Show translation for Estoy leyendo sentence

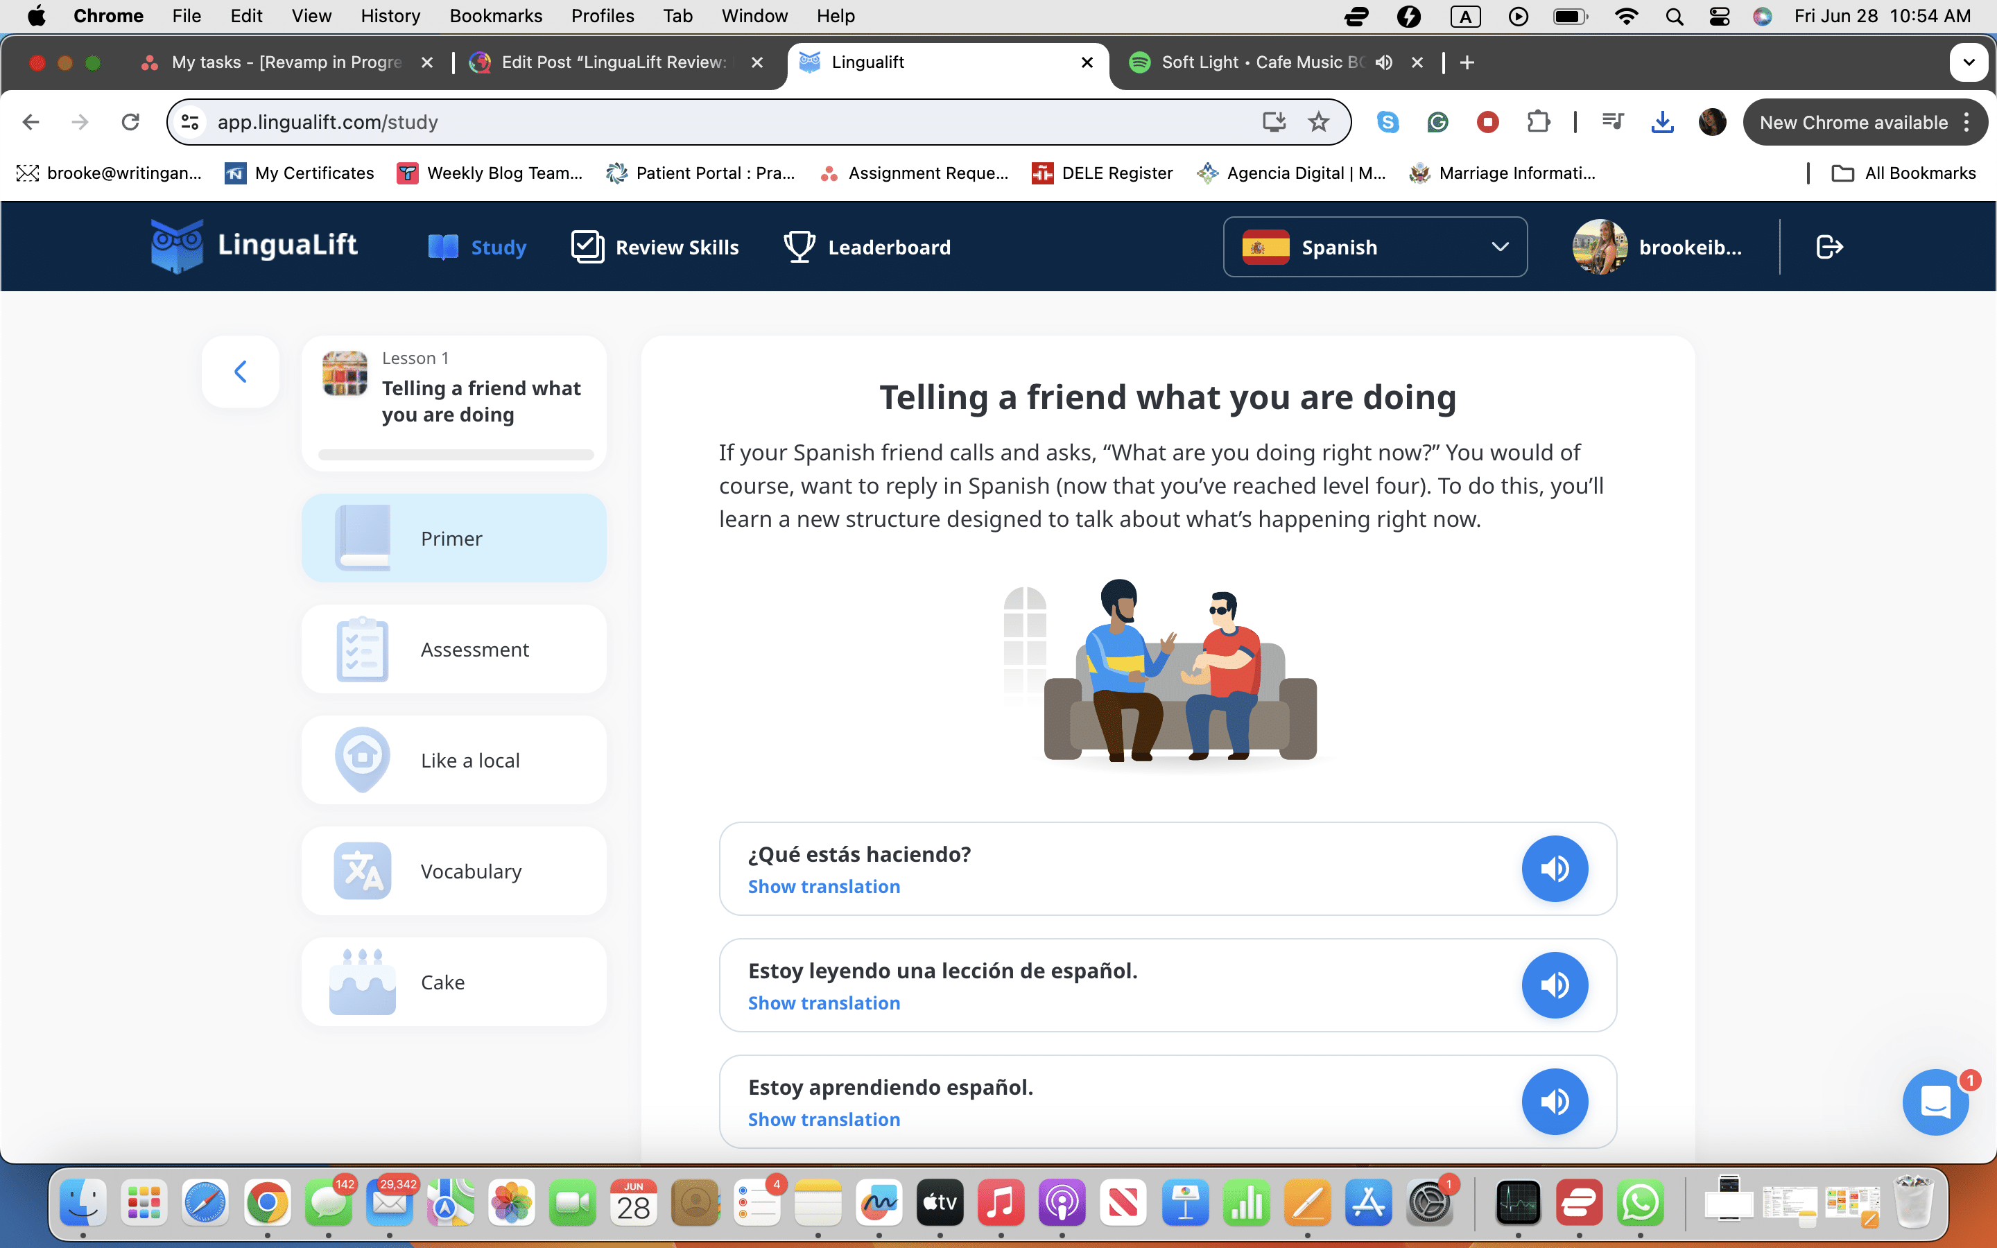click(823, 1003)
